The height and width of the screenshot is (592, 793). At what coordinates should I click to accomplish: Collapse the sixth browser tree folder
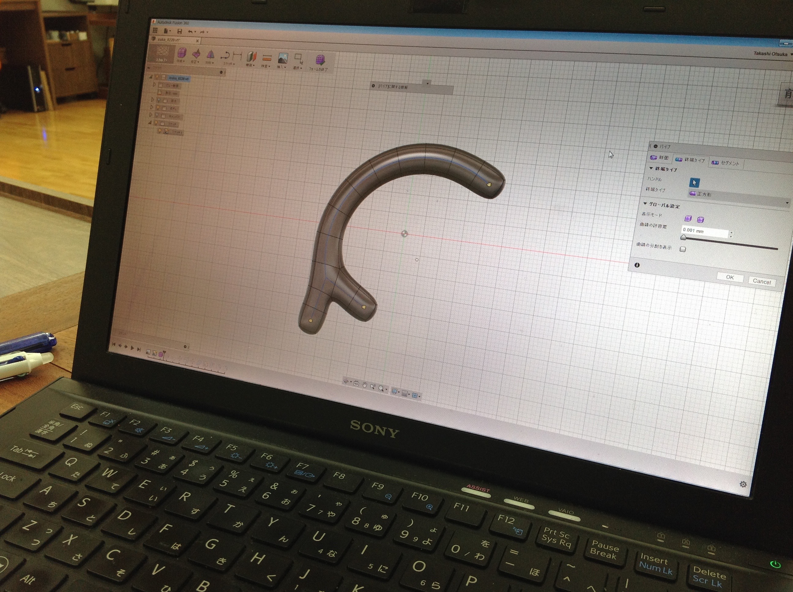pyautogui.click(x=150, y=123)
